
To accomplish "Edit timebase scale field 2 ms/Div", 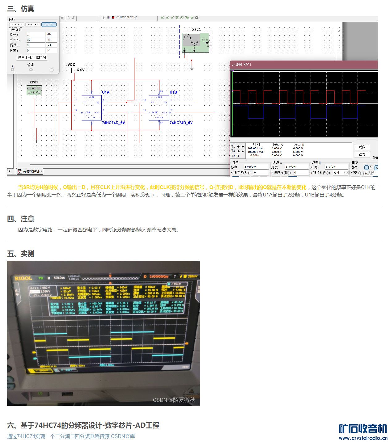I will 256,167.
